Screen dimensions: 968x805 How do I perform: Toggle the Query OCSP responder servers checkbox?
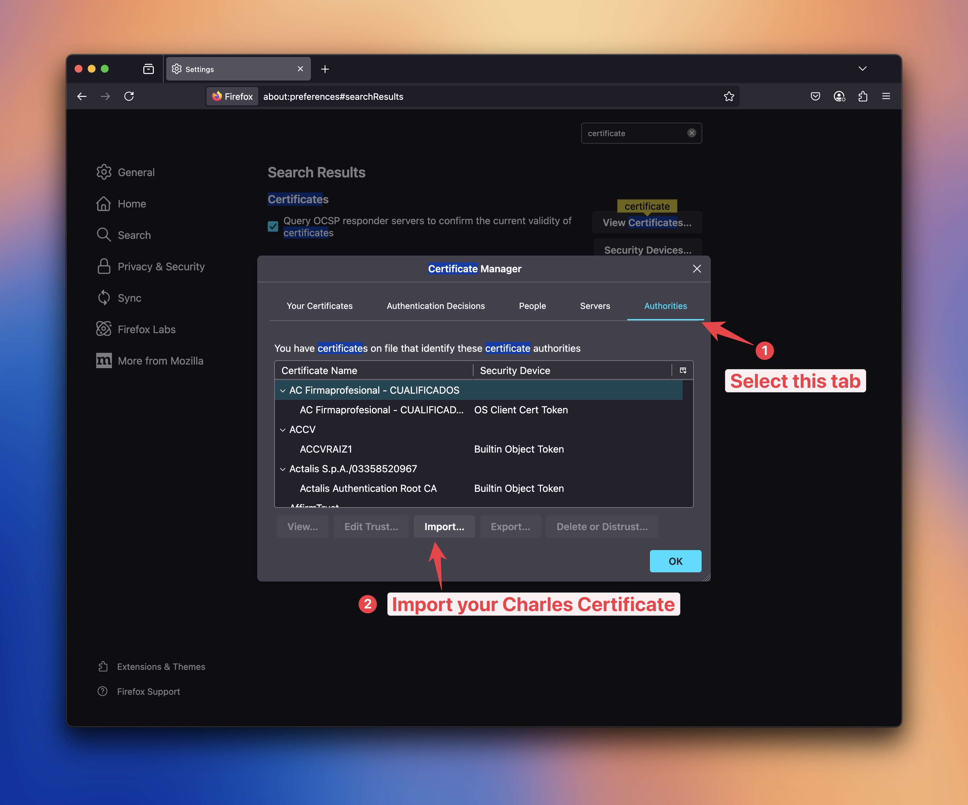click(273, 226)
